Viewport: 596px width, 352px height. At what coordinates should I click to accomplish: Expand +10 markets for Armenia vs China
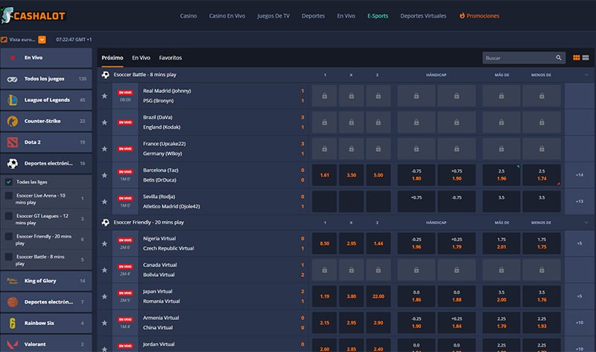point(580,323)
